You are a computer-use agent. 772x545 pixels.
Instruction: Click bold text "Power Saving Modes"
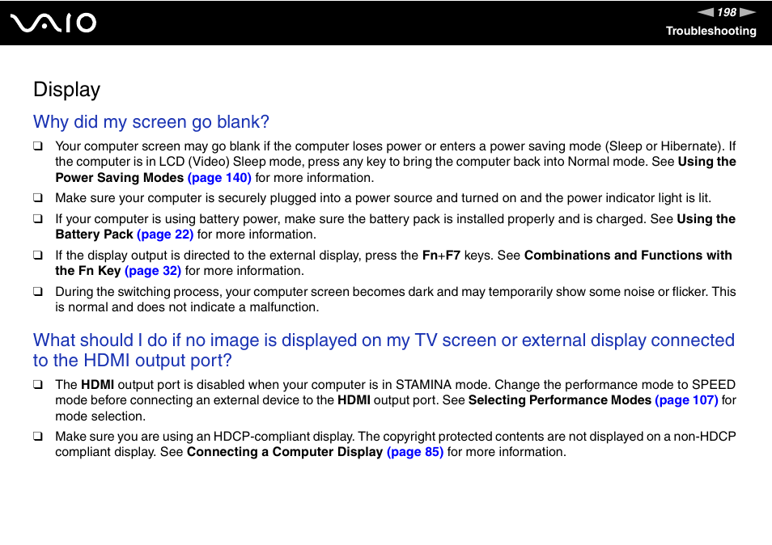pos(119,178)
